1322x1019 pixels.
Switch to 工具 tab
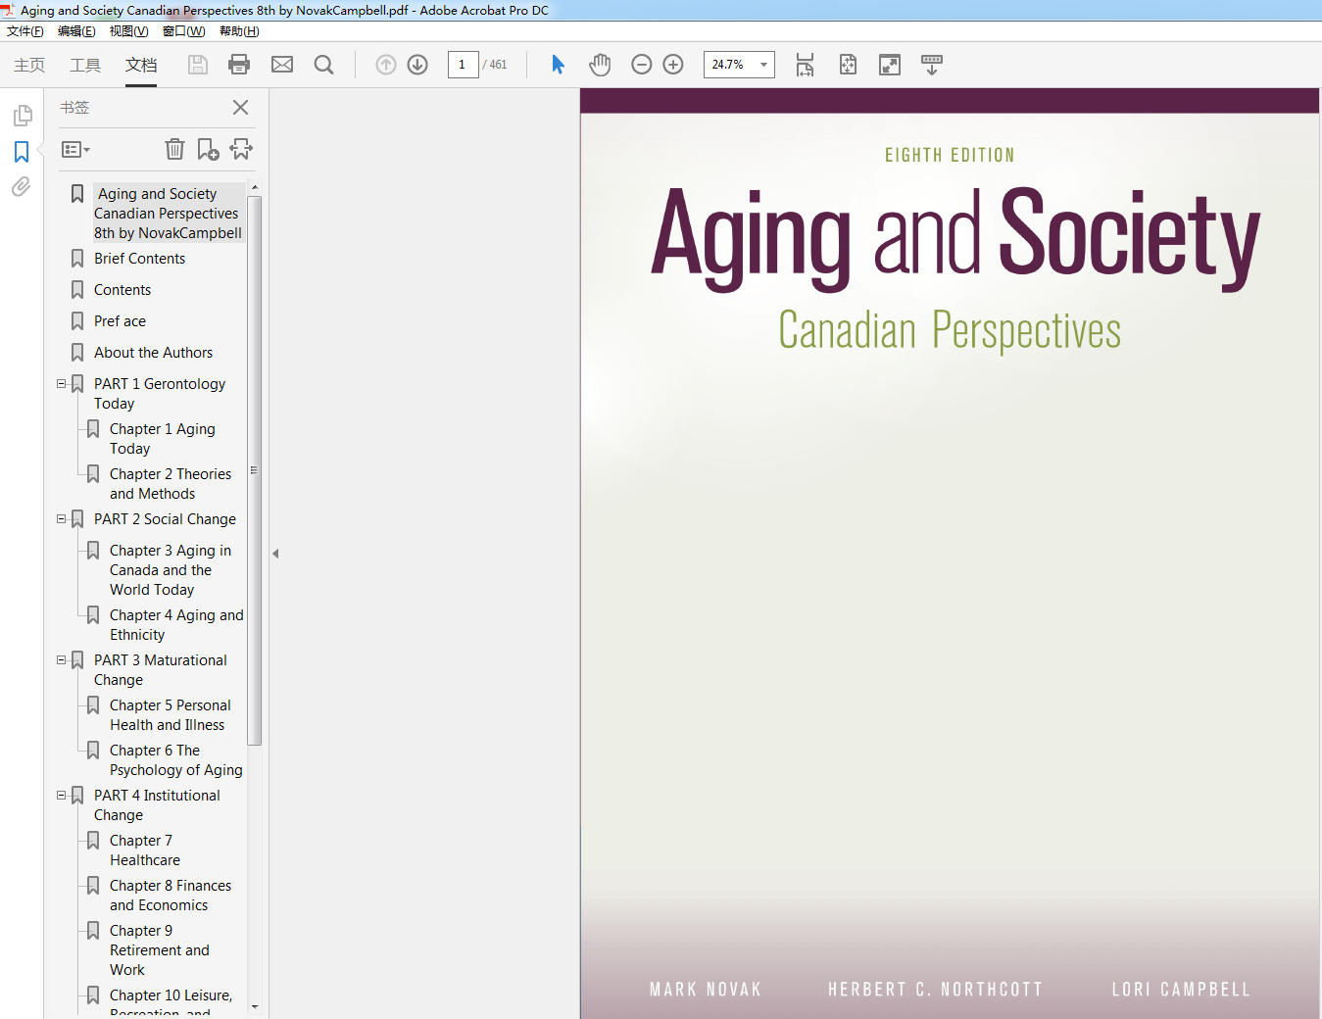85,65
